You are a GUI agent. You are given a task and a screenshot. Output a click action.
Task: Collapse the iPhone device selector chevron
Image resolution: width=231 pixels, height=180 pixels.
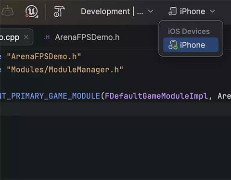pyautogui.click(x=213, y=12)
